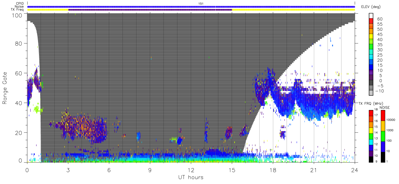Select the red top swatch of NOISE colorbar
This screenshot has width=399, height=184.
pyautogui.click(x=383, y=116)
